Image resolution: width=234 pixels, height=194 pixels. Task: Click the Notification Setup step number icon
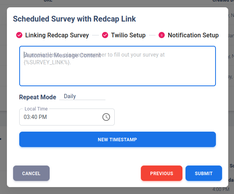[x=162, y=35]
